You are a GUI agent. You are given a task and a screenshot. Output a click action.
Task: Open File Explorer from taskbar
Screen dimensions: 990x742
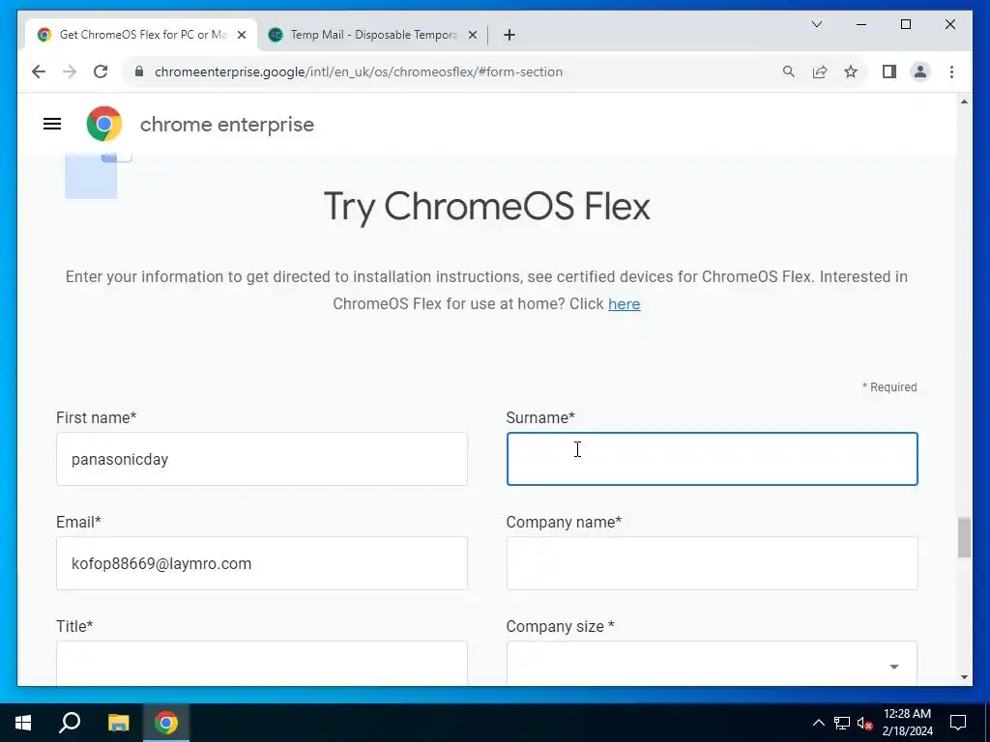point(118,723)
